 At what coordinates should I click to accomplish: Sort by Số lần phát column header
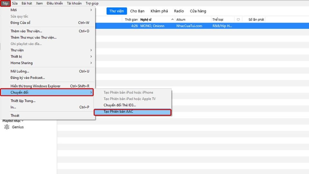256,20
